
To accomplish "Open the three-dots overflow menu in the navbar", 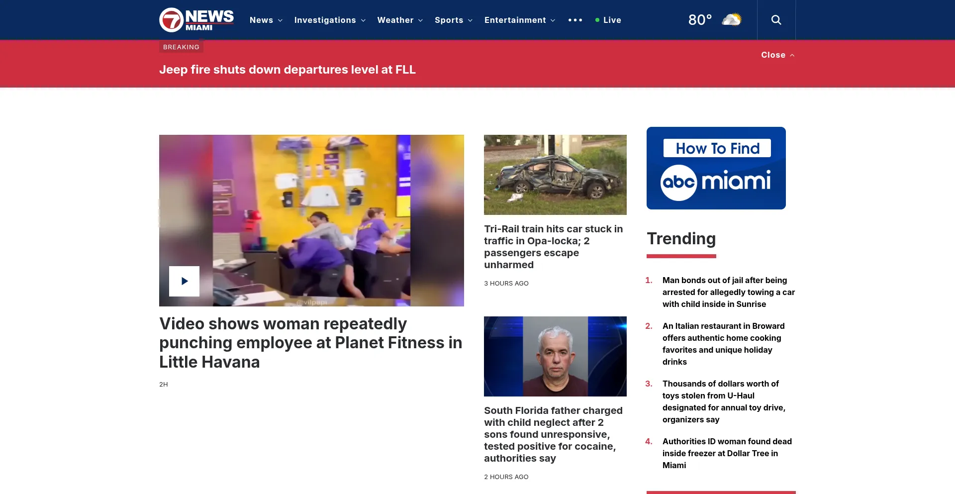I will [x=575, y=20].
